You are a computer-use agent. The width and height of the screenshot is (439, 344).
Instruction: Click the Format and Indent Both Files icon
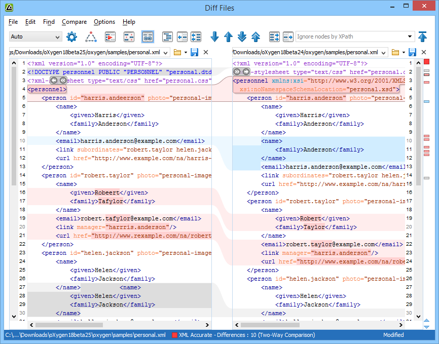point(167,37)
